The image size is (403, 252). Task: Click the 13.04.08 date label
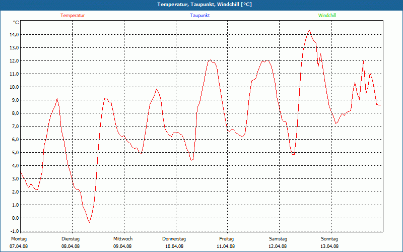coord(329,246)
